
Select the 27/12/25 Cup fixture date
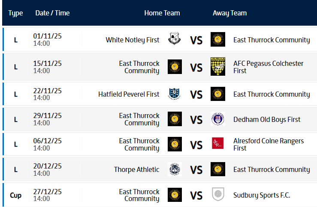[x=47, y=192]
